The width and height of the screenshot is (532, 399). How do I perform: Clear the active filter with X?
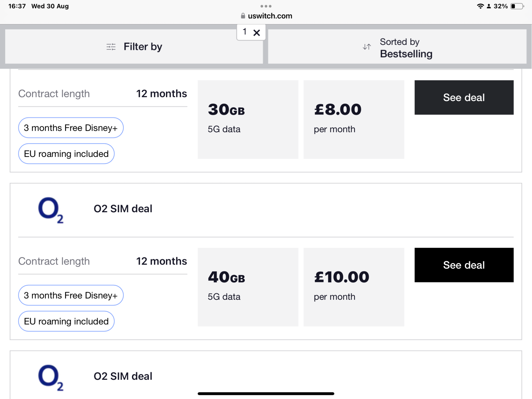point(257,33)
